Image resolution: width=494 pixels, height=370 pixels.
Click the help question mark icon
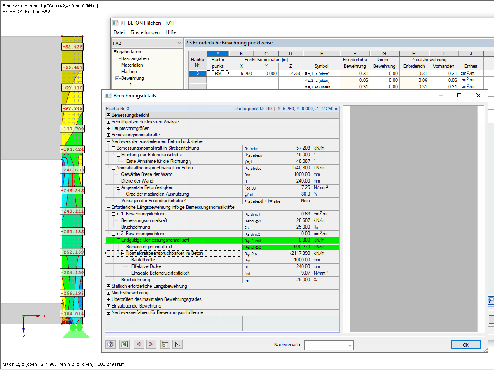coord(110,345)
